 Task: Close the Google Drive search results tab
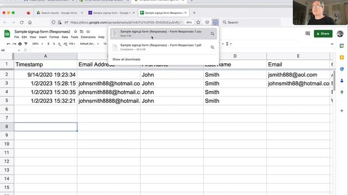pos(82,13)
